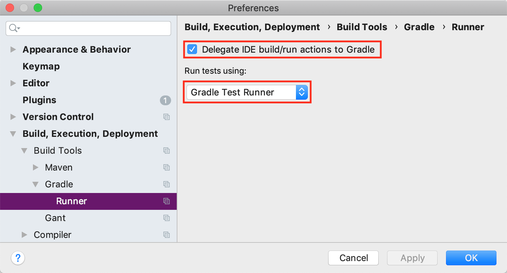Viewport: 507px width, 273px height.
Task: Expand the Maven tree node
Action: pos(36,167)
